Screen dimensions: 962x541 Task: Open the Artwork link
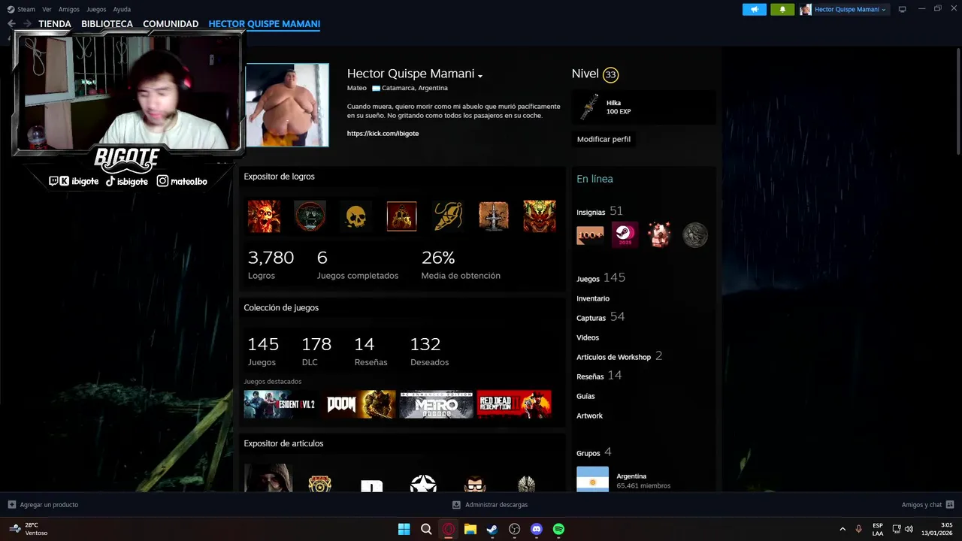pyautogui.click(x=589, y=416)
